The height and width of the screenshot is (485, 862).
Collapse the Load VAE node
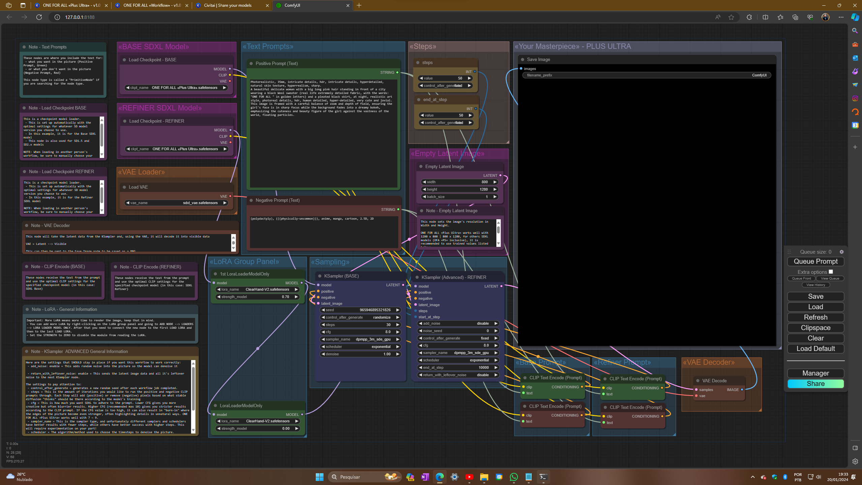pos(124,187)
